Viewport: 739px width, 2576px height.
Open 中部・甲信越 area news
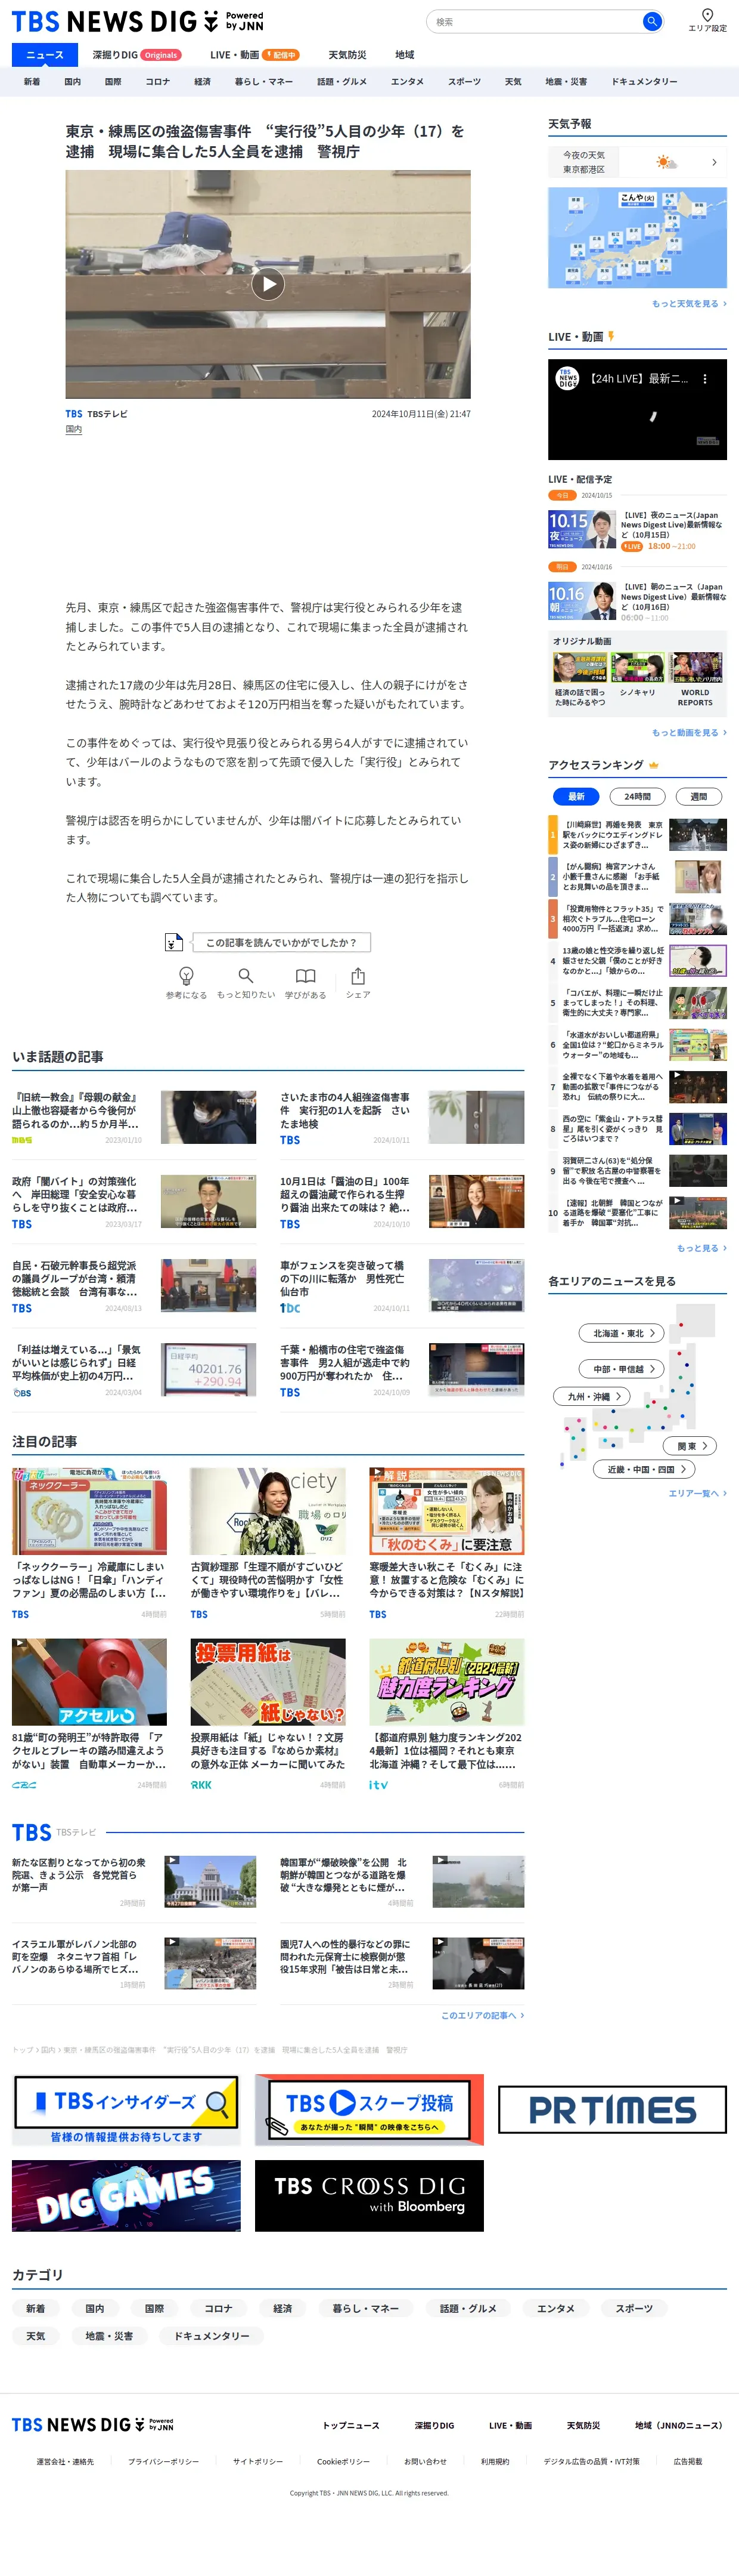click(622, 1369)
